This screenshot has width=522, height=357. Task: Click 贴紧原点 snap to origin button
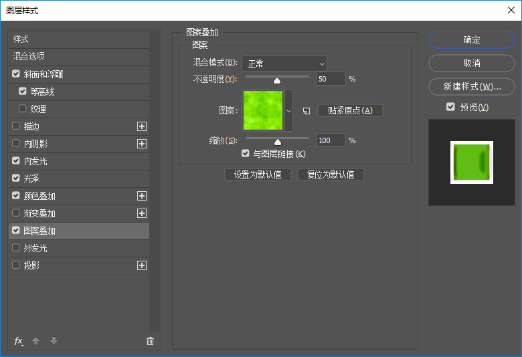coord(350,110)
